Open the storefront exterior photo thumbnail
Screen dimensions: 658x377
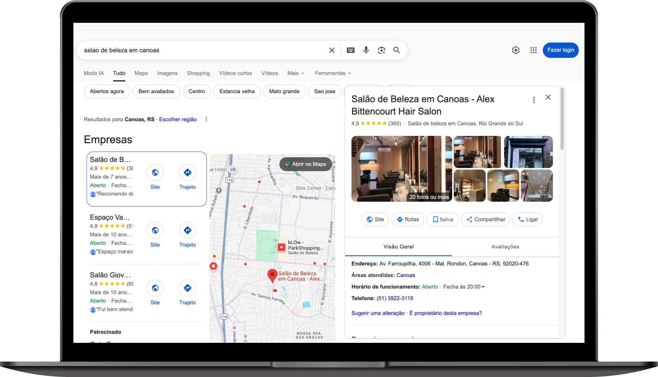pyautogui.click(x=528, y=152)
